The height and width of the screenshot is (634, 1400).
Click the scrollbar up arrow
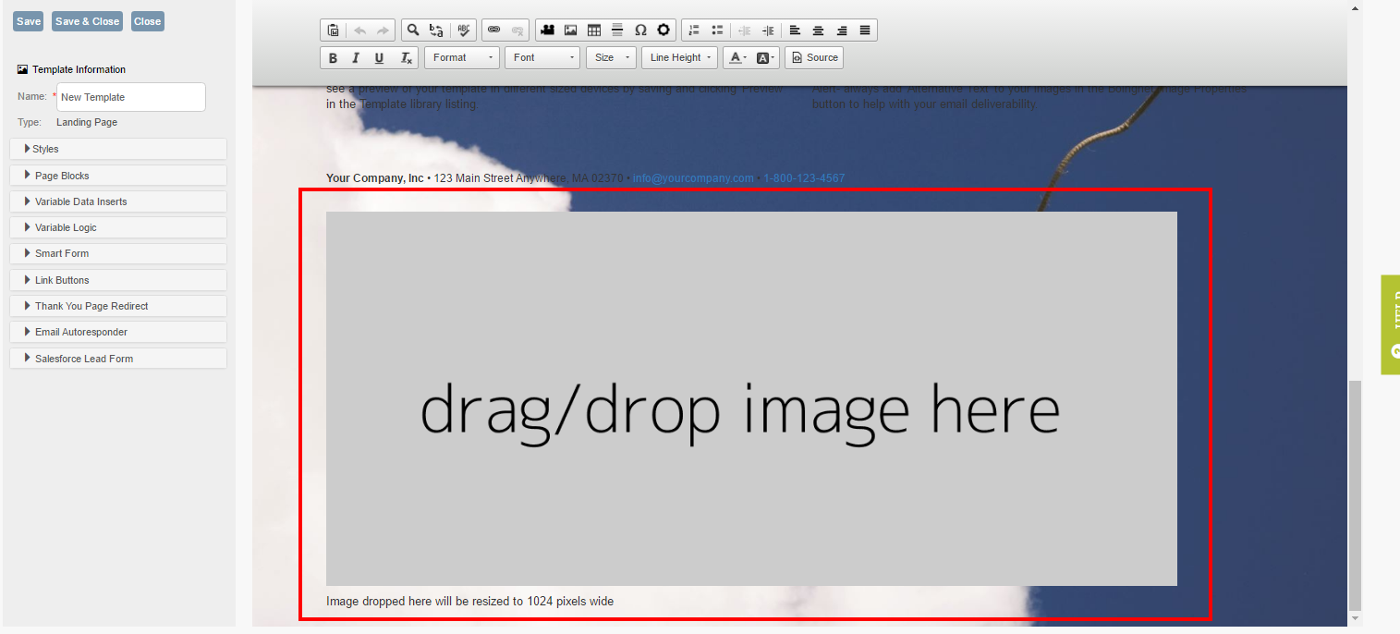pyautogui.click(x=1355, y=8)
